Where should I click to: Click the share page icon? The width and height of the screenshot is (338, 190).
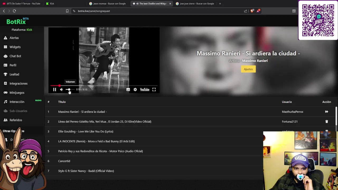(x=246, y=11)
